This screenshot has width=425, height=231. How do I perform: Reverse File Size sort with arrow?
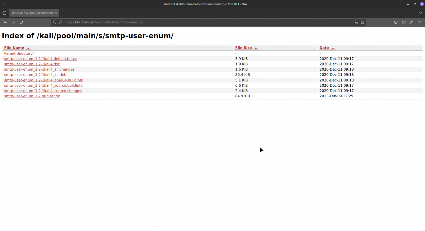tap(256, 48)
